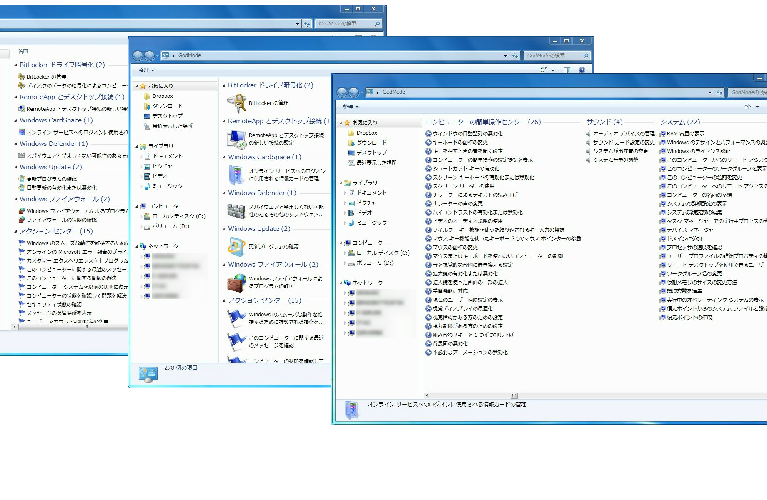Select Dropbox folder in front window sidebar
Viewport: 767px width, 500px height.
367,133
